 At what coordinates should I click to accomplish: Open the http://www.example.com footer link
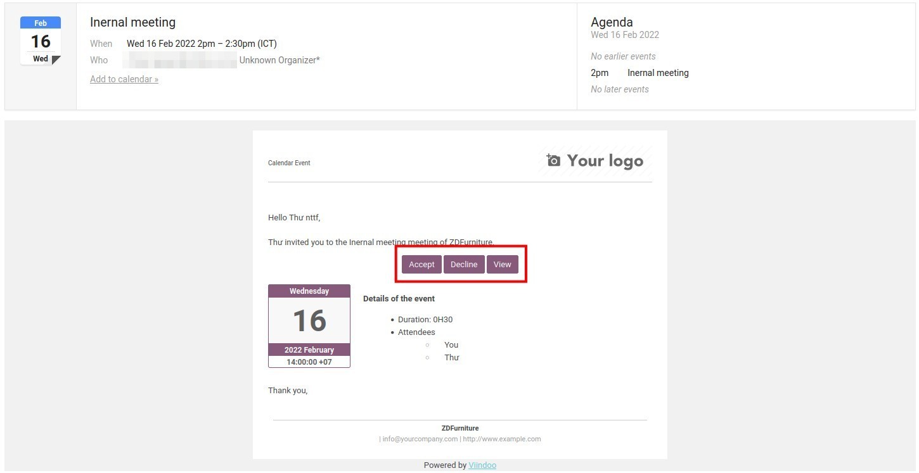pos(502,439)
